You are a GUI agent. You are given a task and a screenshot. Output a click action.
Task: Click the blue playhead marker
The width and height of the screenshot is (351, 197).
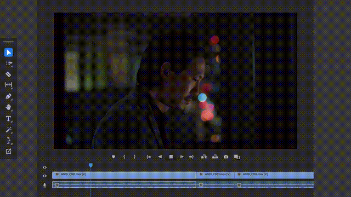click(x=90, y=165)
